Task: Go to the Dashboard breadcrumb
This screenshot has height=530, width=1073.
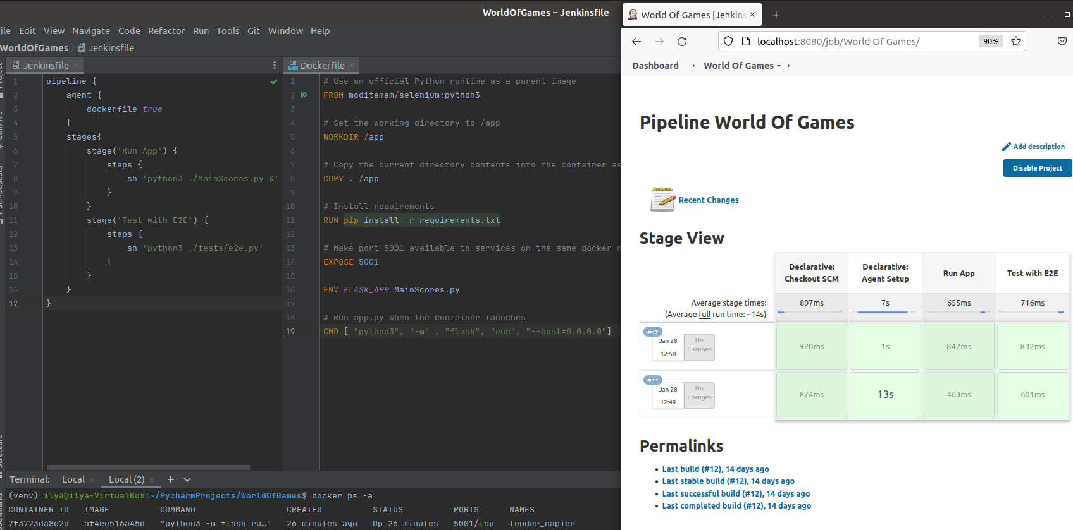Action: click(655, 66)
